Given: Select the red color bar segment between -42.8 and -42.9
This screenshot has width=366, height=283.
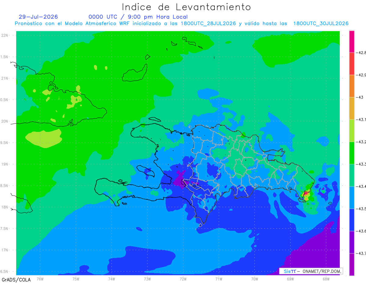Looking at the screenshot, I should coord(352,64).
